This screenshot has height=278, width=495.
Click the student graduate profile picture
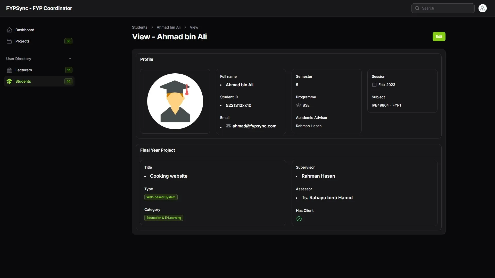(175, 101)
